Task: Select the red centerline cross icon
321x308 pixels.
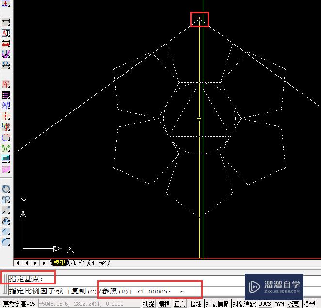Action: coord(6,116)
